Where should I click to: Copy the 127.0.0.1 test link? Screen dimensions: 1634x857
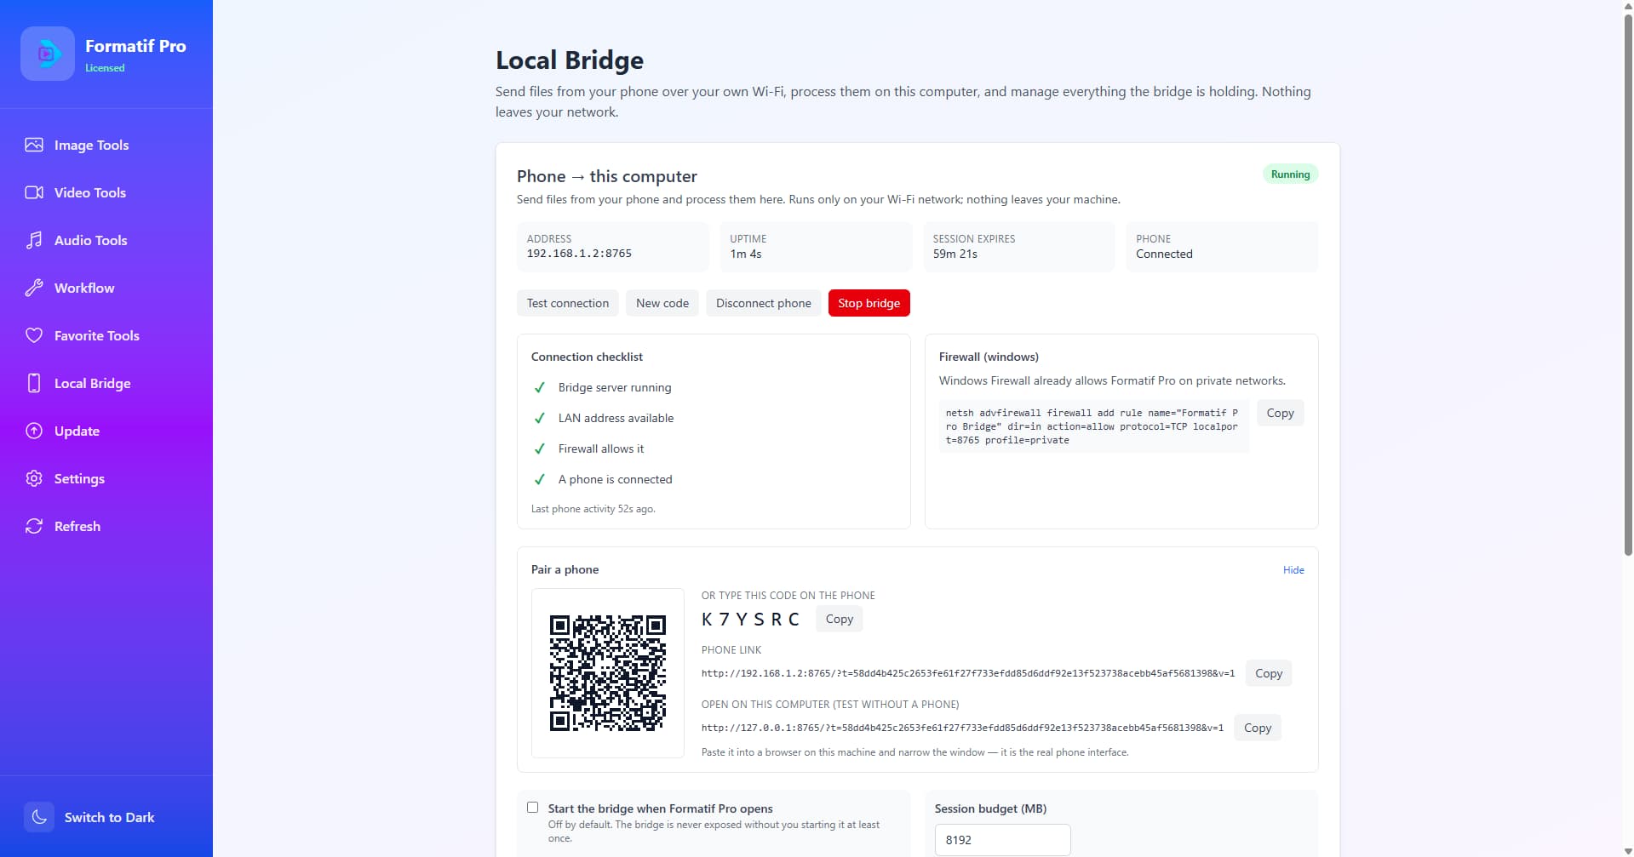(x=1258, y=728)
